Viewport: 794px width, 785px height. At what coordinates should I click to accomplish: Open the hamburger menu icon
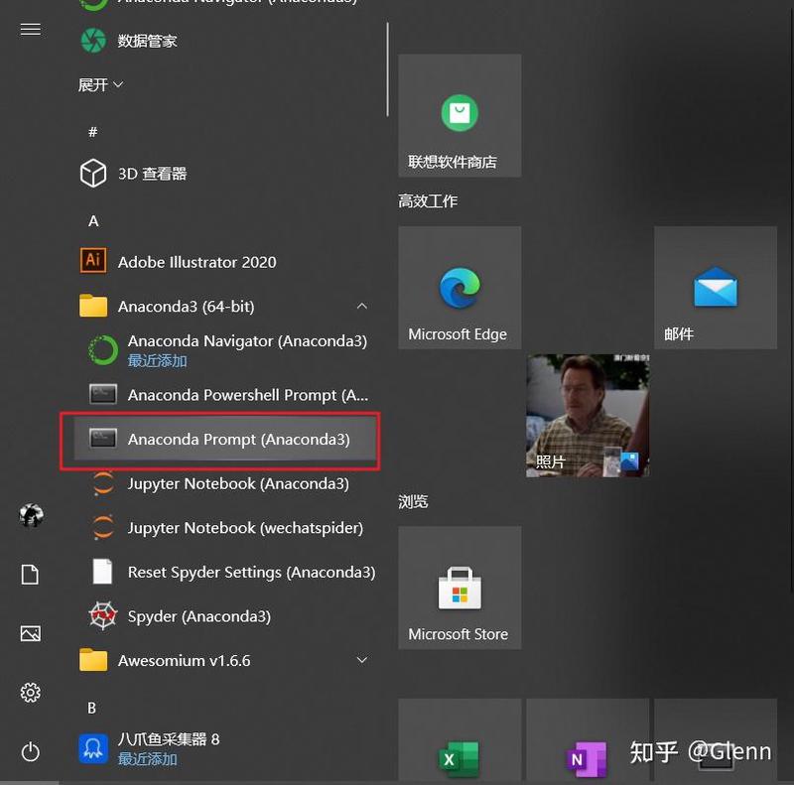click(x=31, y=30)
